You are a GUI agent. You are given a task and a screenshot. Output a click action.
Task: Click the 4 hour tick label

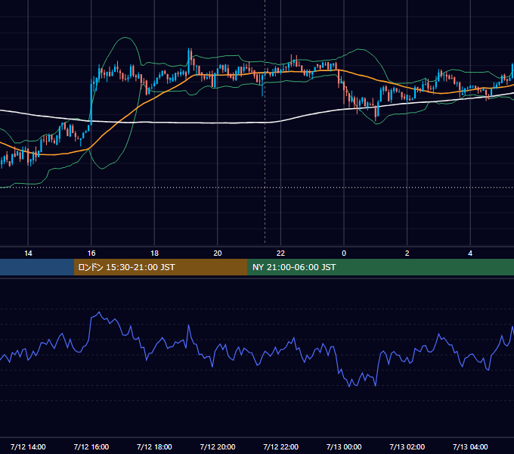[x=470, y=253]
